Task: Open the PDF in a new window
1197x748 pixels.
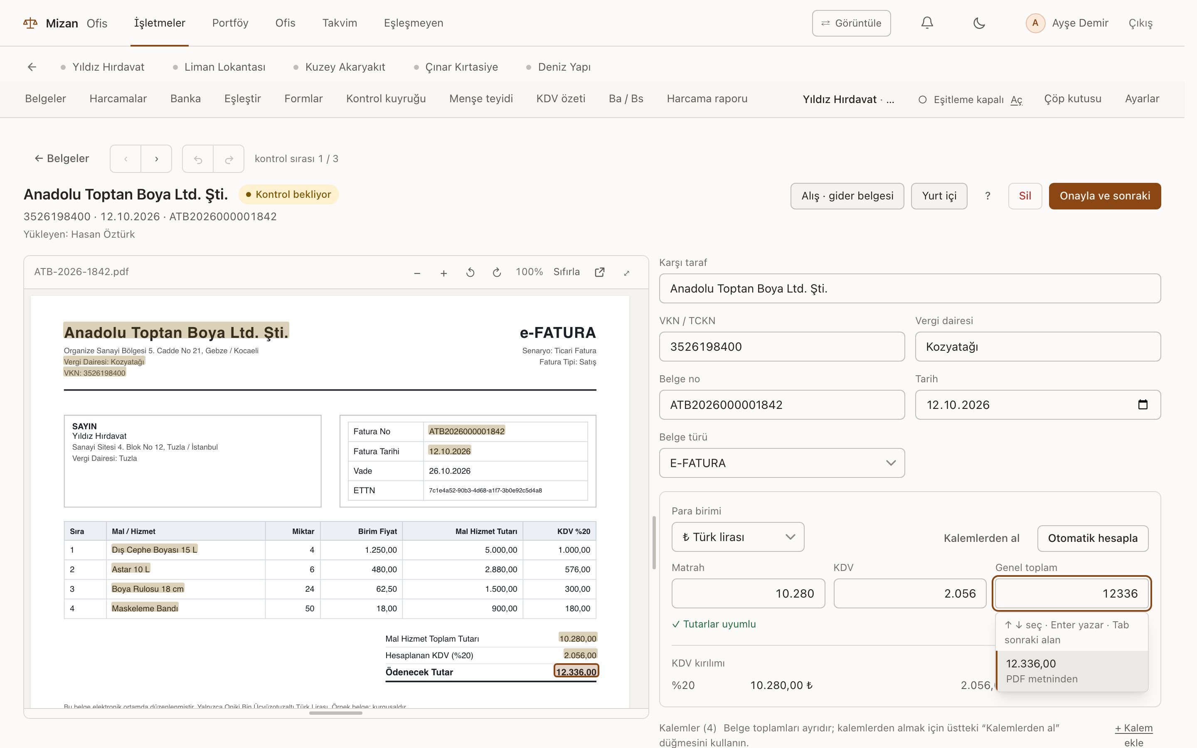Action: [x=599, y=272]
